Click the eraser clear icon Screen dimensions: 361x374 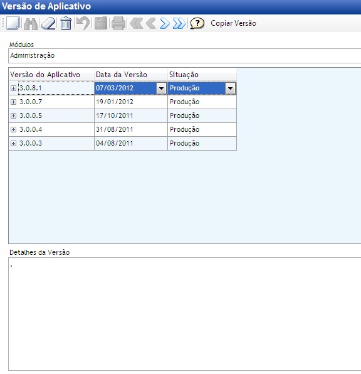48,24
